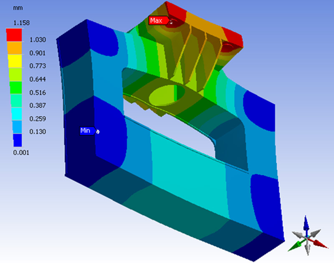Click legend value 0.130
The image size is (334, 263).
tap(38, 131)
